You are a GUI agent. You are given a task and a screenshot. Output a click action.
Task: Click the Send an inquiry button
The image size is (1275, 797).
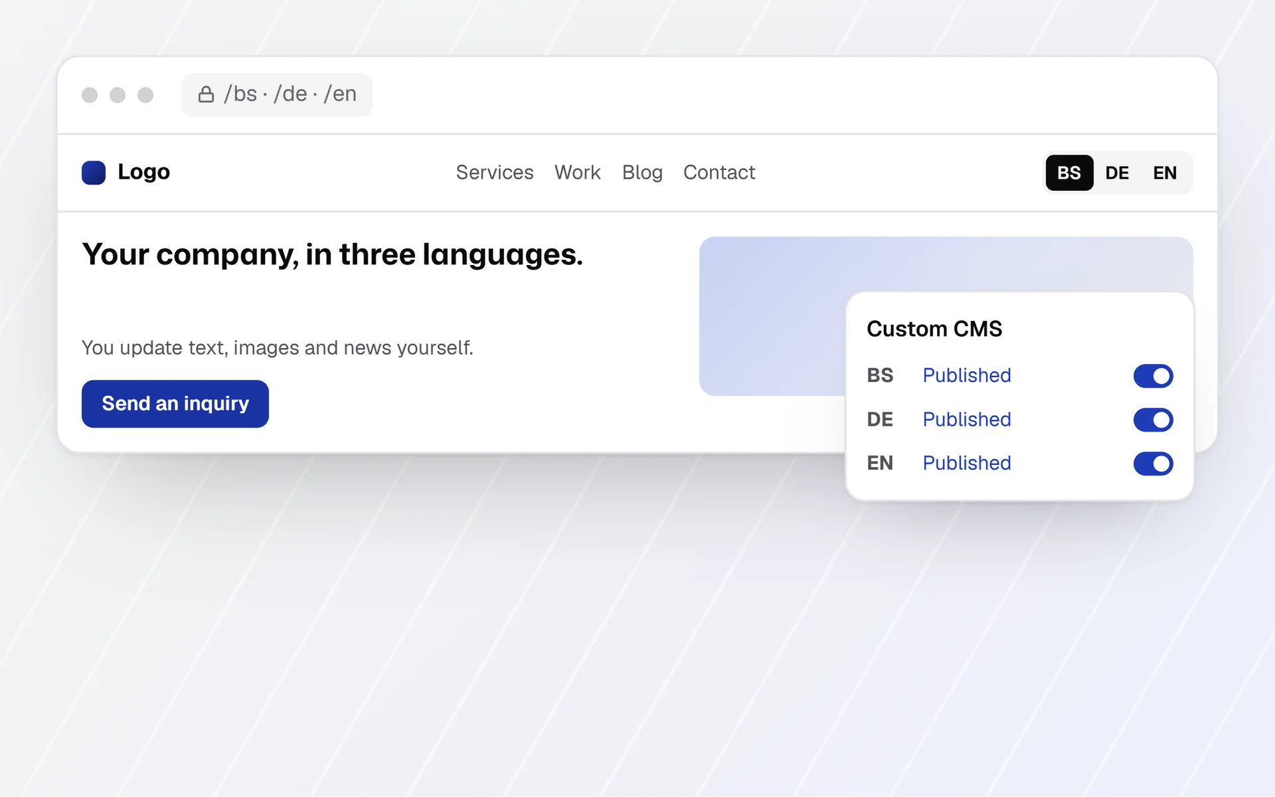[175, 404]
